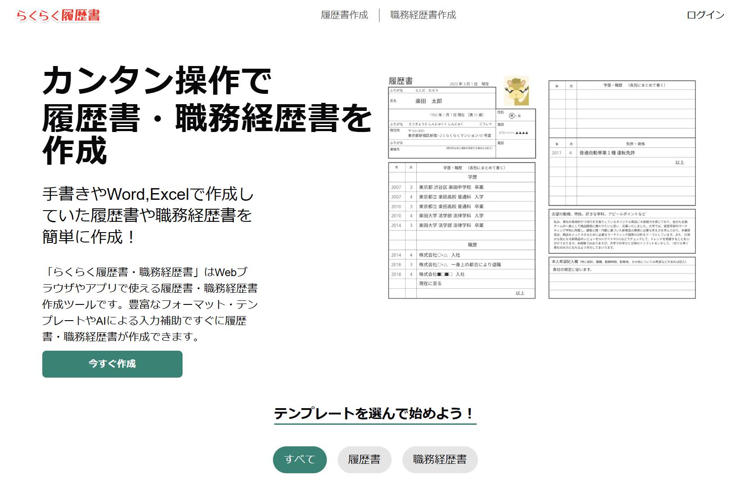Viewport: 741px width, 480px height.
Task: Click the カンタン操作で main headline
Action: pos(157,81)
